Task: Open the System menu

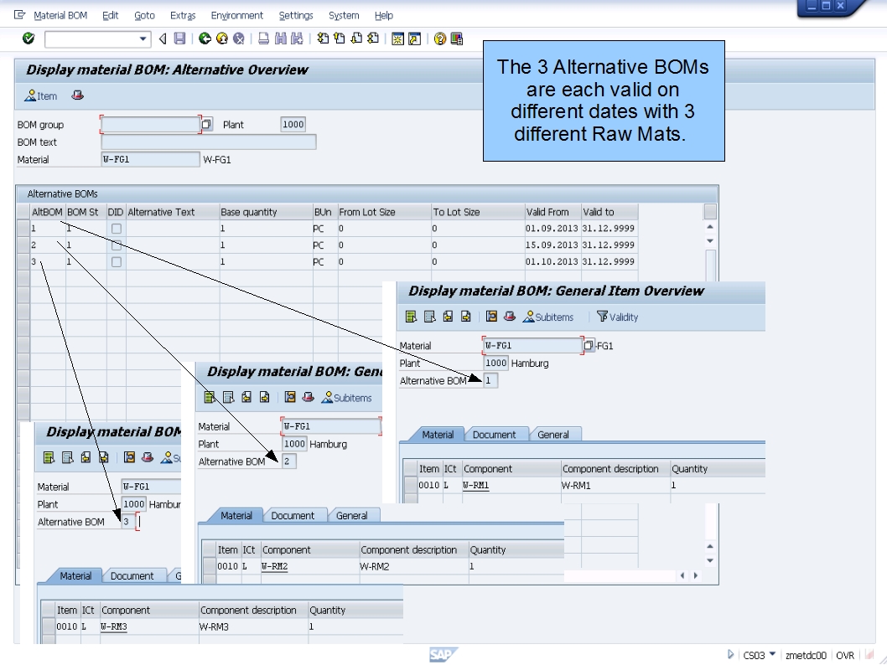Action: tap(344, 15)
